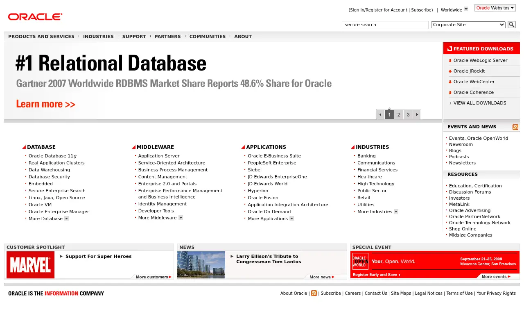Open the PeopleSoft Enterprise link

(x=272, y=163)
